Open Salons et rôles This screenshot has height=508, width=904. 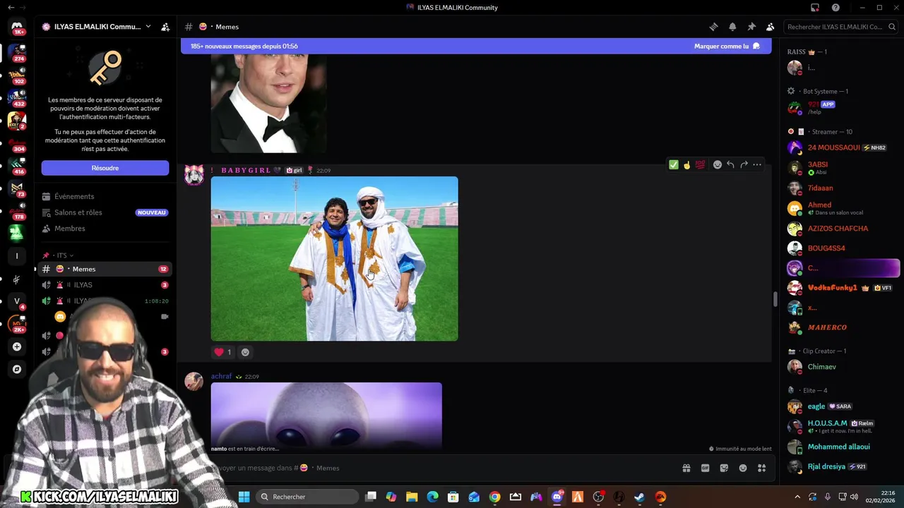pyautogui.click(x=105, y=212)
